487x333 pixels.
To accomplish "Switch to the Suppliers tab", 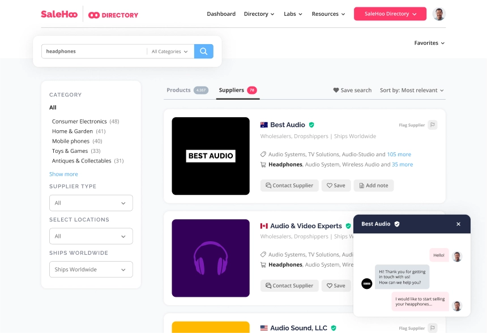I will [x=238, y=91].
